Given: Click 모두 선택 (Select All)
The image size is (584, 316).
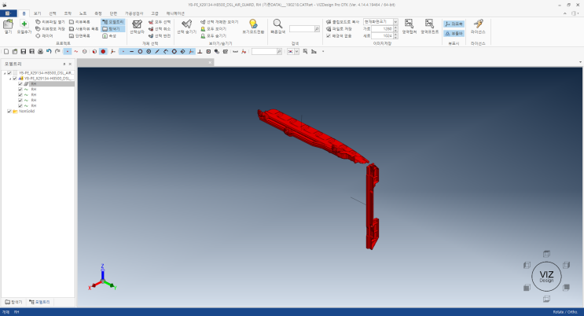Looking at the screenshot, I should 160,22.
